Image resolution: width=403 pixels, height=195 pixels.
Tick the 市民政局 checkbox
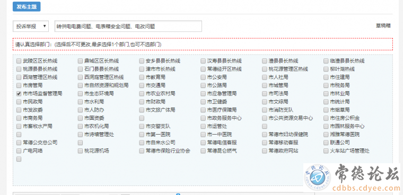(19, 102)
